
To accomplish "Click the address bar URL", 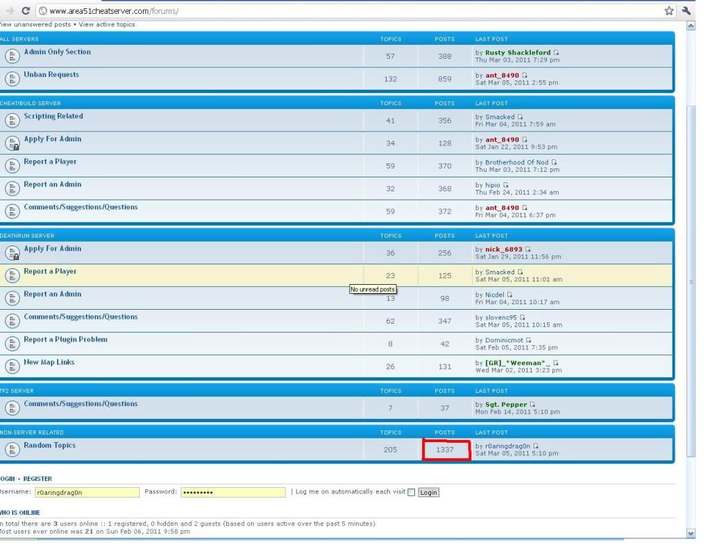I will 114,11.
